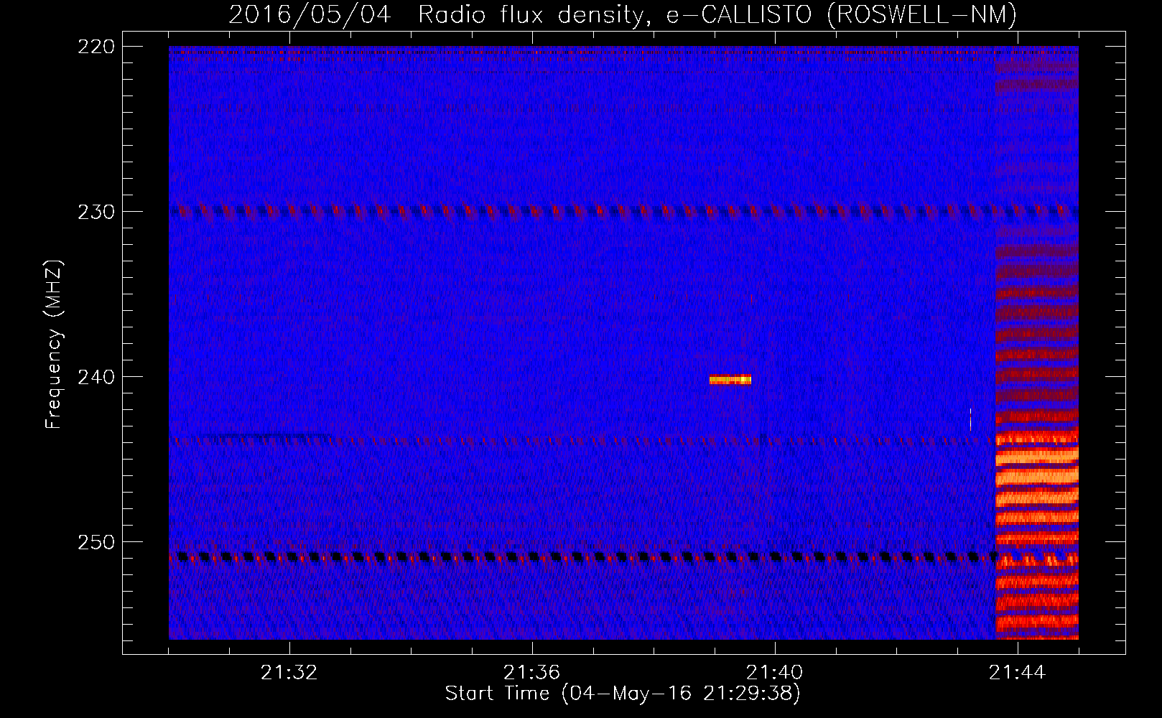Click the 240 frequency tick label
The height and width of the screenshot is (718, 1162).
tap(96, 377)
